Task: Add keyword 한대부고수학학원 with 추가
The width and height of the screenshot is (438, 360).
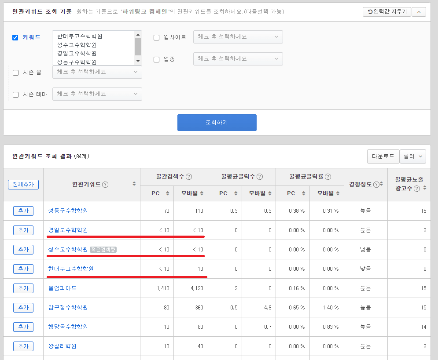Action: tap(23, 269)
